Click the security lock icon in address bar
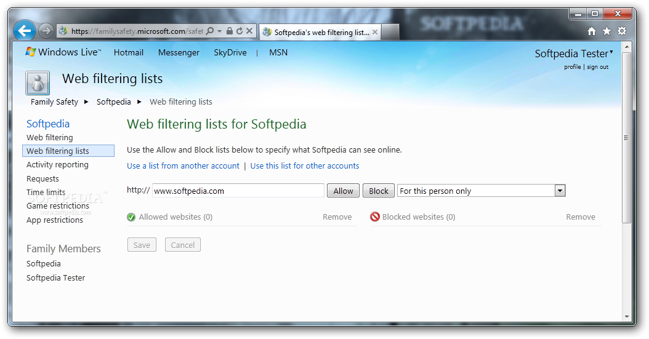Viewport: 649px width, 339px height. tap(229, 31)
